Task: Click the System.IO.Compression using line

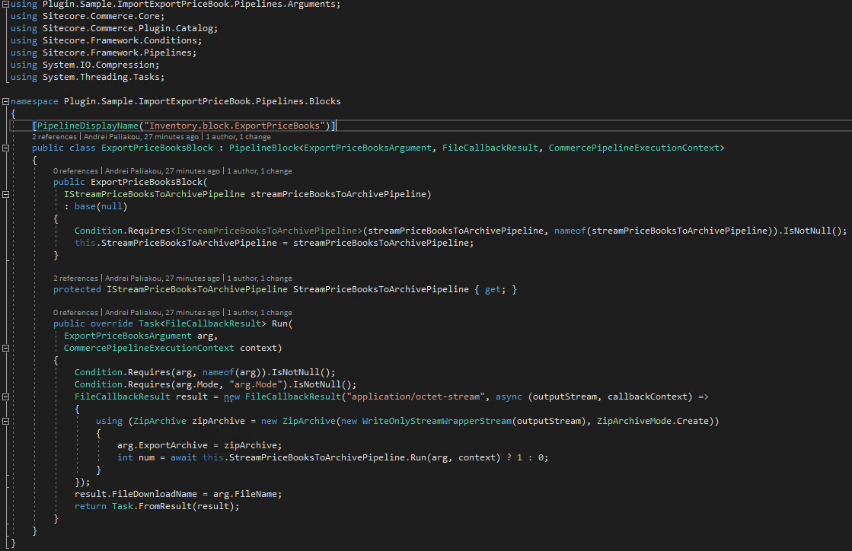Action: click(85, 65)
